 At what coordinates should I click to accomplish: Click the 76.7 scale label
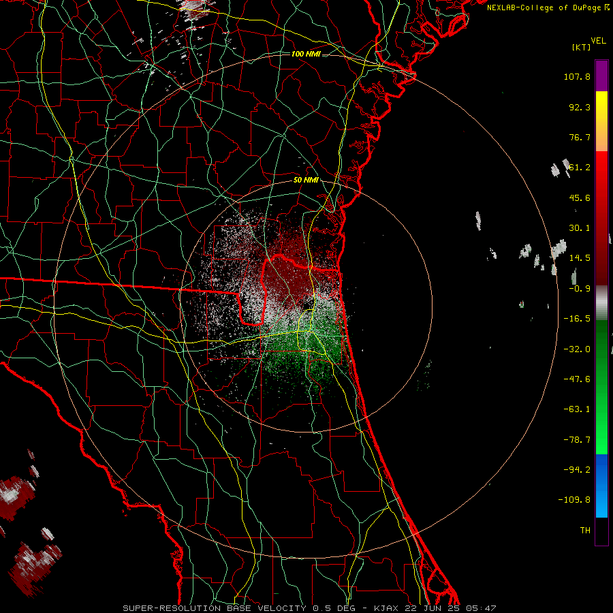tap(580, 137)
